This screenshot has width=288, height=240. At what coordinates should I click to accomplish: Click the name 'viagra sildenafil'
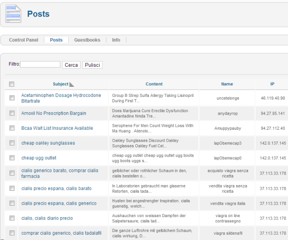[228, 233]
